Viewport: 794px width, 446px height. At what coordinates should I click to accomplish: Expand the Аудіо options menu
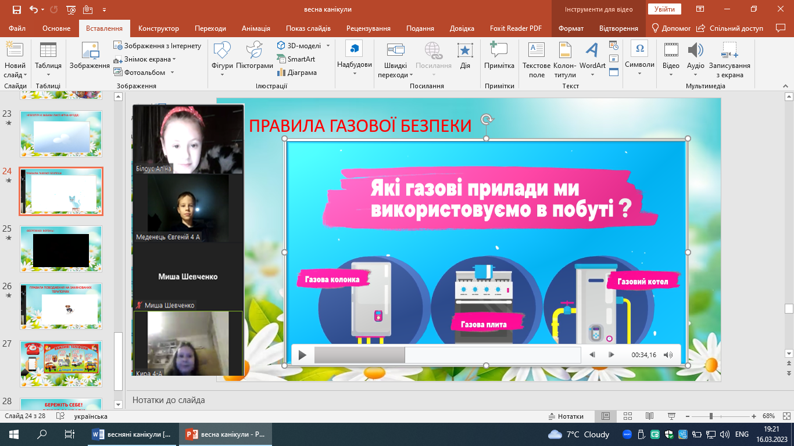point(695,74)
